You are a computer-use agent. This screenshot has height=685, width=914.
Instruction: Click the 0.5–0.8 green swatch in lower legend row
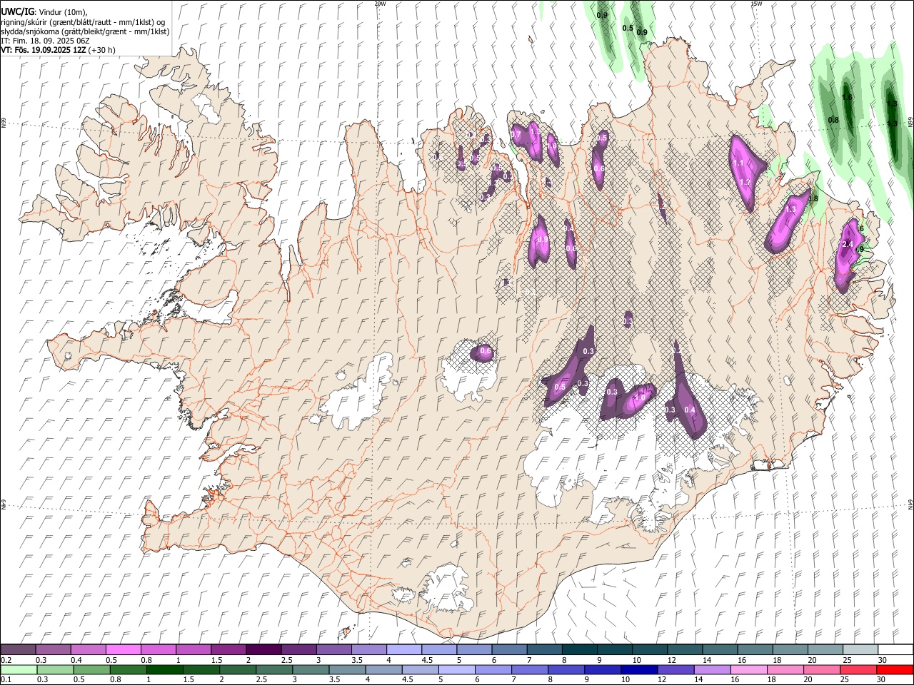coord(92,670)
